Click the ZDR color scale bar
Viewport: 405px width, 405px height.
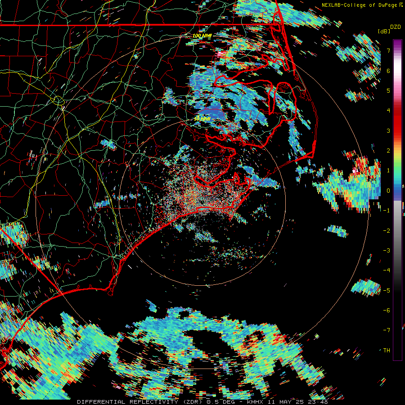pos(397,200)
